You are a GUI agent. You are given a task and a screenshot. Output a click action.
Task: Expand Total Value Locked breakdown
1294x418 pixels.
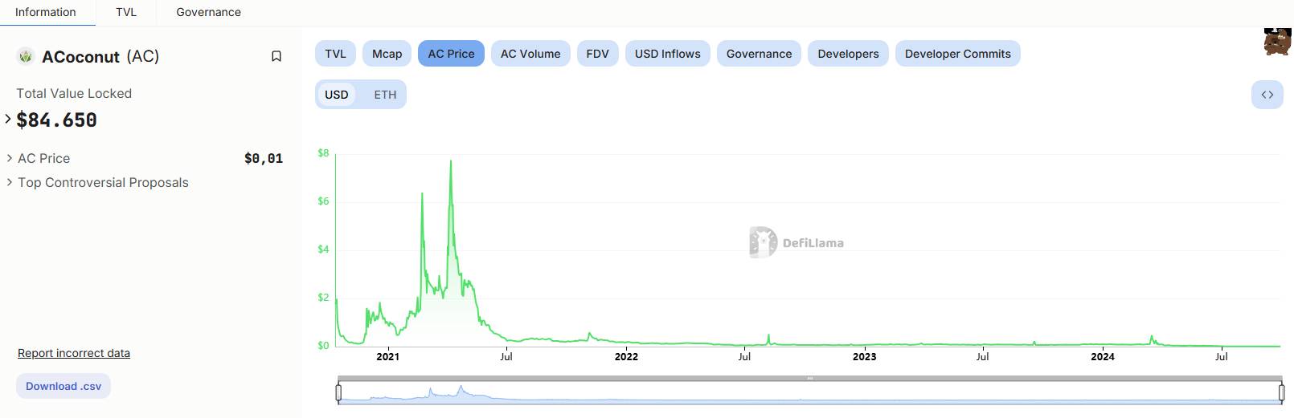pos(8,119)
